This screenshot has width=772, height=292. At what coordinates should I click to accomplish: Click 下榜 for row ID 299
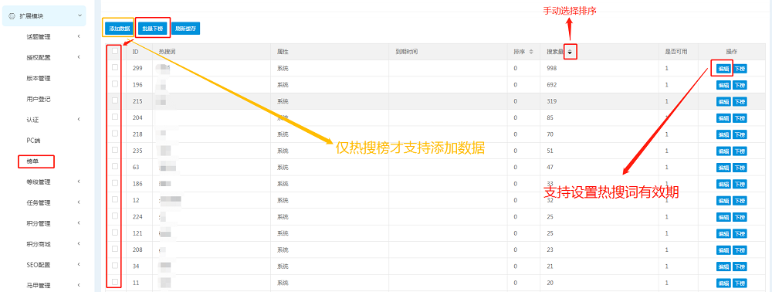pyautogui.click(x=740, y=69)
